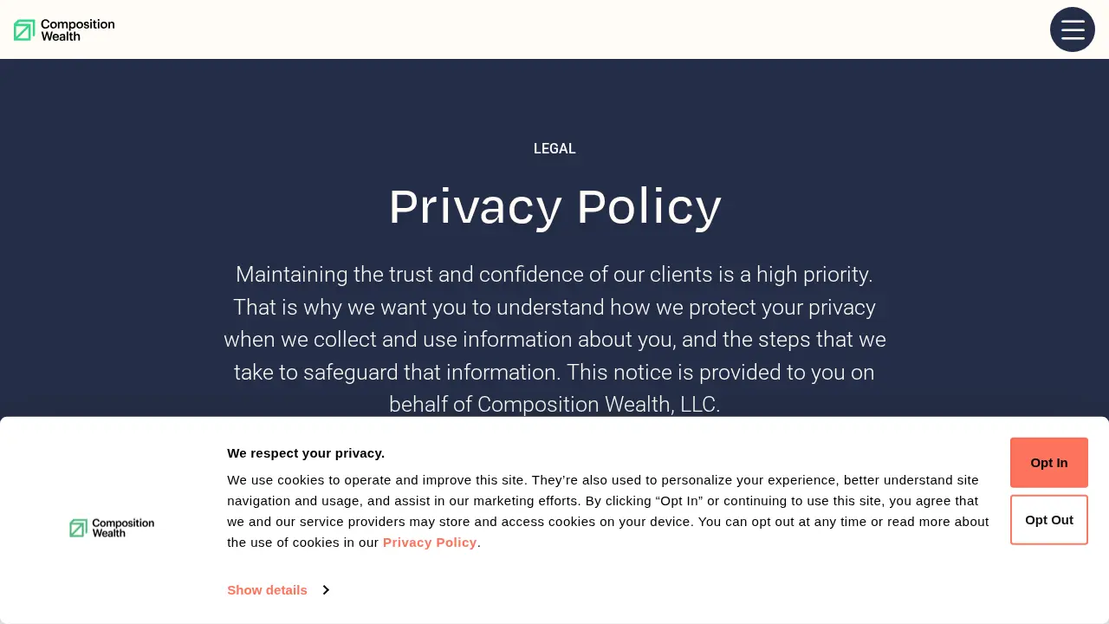Accept cookies with the Opt In button
Image resolution: width=1109 pixels, height=624 pixels.
coord(1049,463)
